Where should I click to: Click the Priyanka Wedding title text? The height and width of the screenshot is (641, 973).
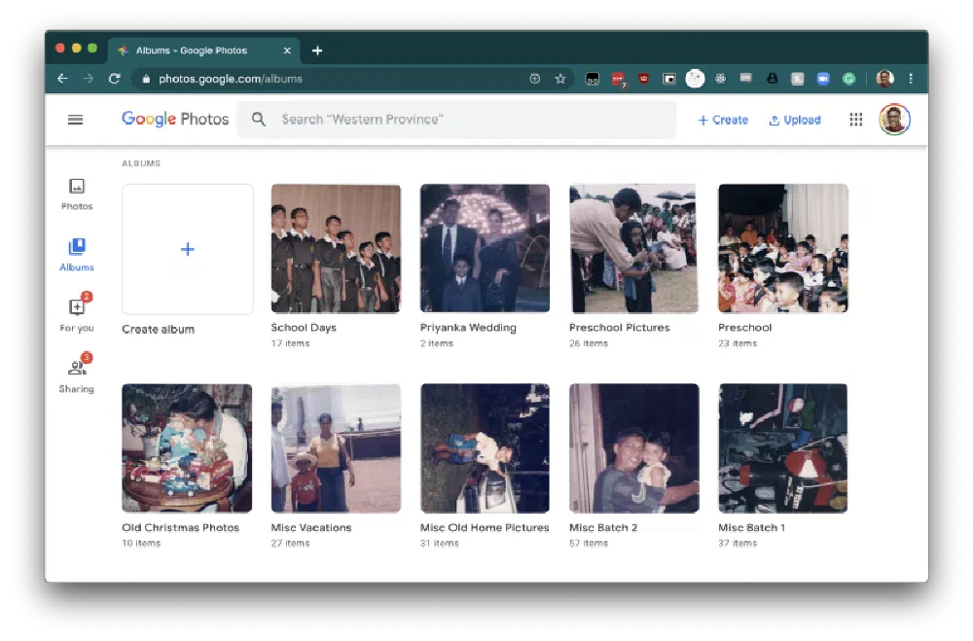[x=468, y=327]
